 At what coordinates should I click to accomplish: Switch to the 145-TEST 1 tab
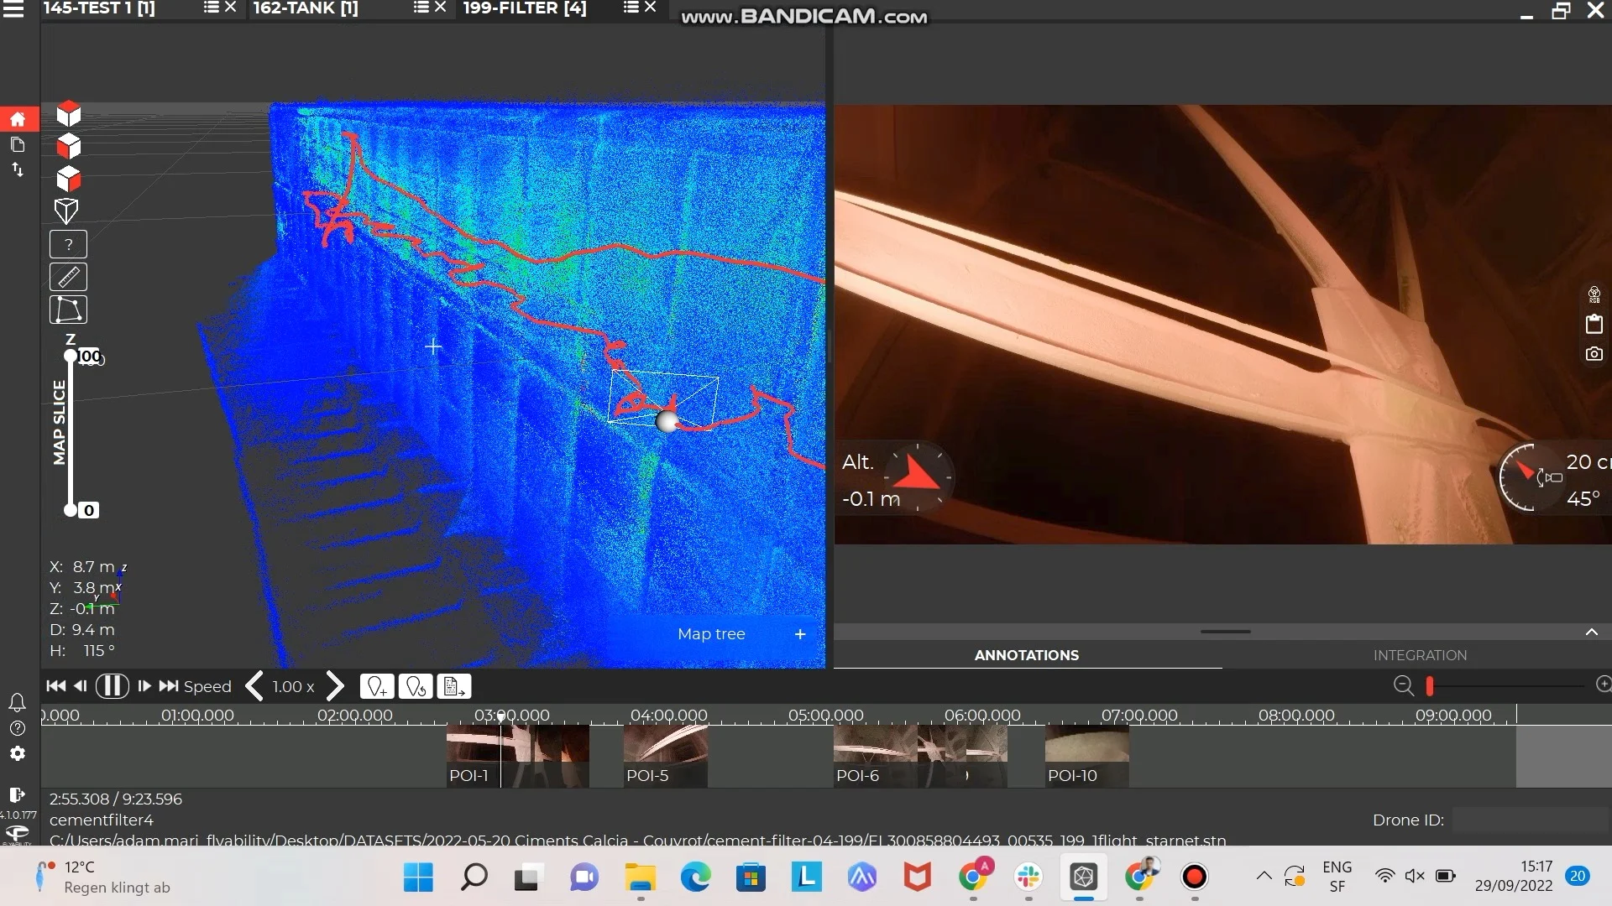(x=99, y=8)
